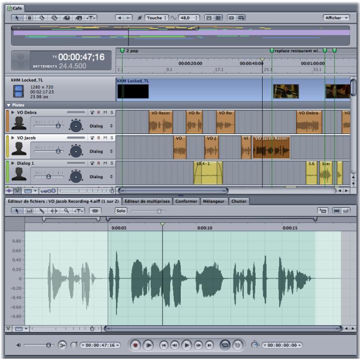Switch to Éditeur de multiprises tab

coord(147,201)
